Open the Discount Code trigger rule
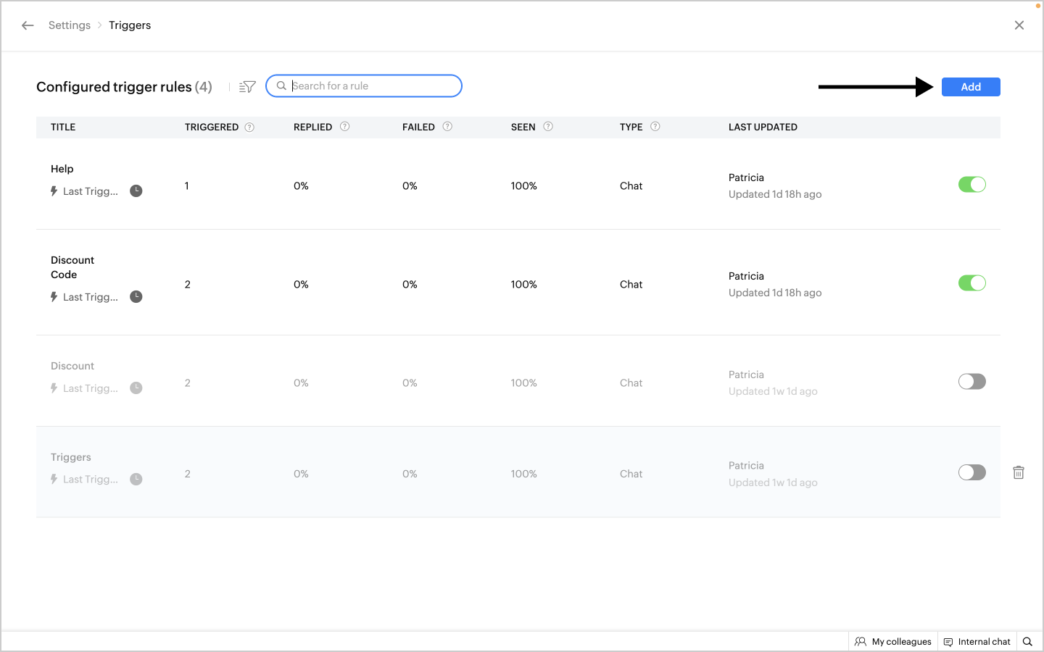The image size is (1044, 652). [x=72, y=267]
